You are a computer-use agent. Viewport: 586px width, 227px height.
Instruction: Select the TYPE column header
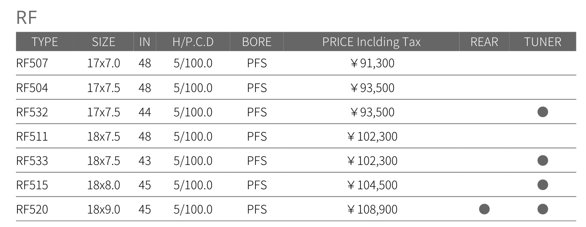[x=45, y=42]
